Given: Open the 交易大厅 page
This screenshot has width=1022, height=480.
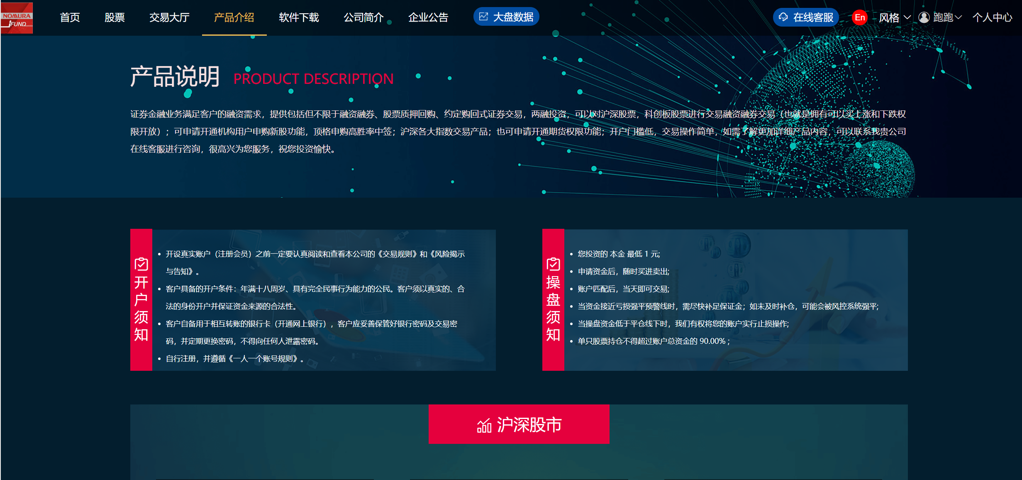Looking at the screenshot, I should 169,17.
